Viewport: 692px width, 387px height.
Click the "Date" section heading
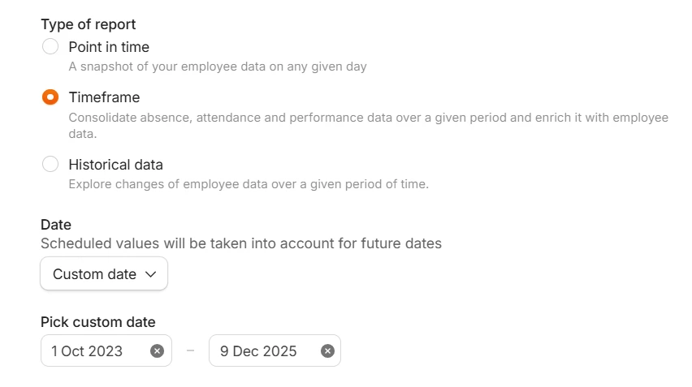click(x=56, y=225)
